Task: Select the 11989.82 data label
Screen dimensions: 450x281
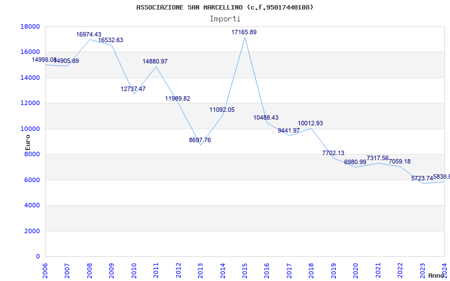Action: pyautogui.click(x=178, y=98)
